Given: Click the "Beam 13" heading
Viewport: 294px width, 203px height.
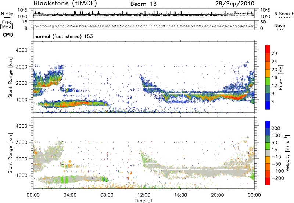Looking at the screenshot, I should pos(143,4).
